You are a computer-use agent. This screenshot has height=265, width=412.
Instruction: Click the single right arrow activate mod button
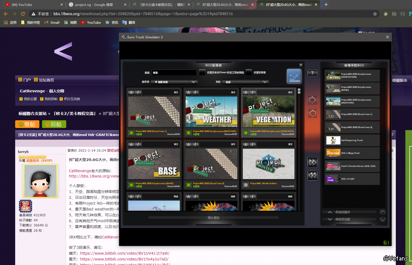[x=312, y=100]
